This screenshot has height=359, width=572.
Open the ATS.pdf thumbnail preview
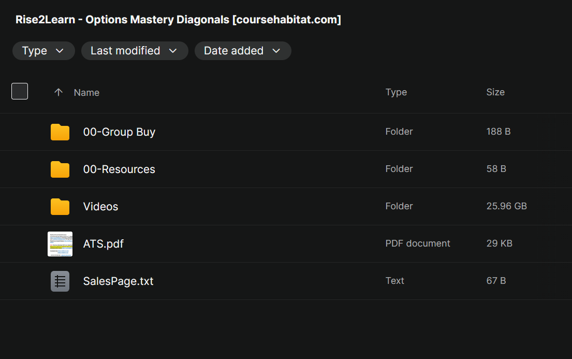pos(60,244)
